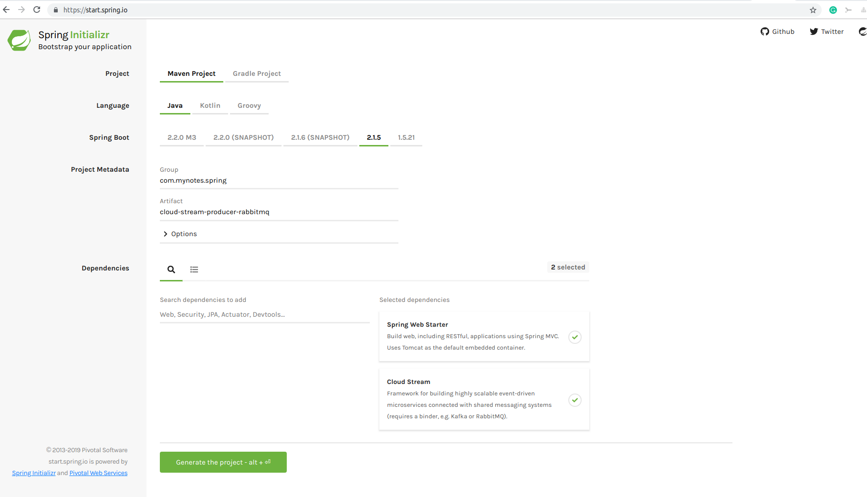The height and width of the screenshot is (497, 867).
Task: Select the Maven Project tab
Action: point(191,73)
